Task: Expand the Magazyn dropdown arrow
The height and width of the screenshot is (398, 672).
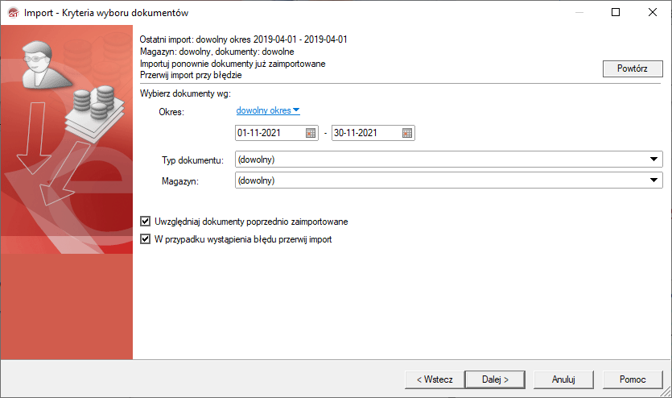Action: 653,180
